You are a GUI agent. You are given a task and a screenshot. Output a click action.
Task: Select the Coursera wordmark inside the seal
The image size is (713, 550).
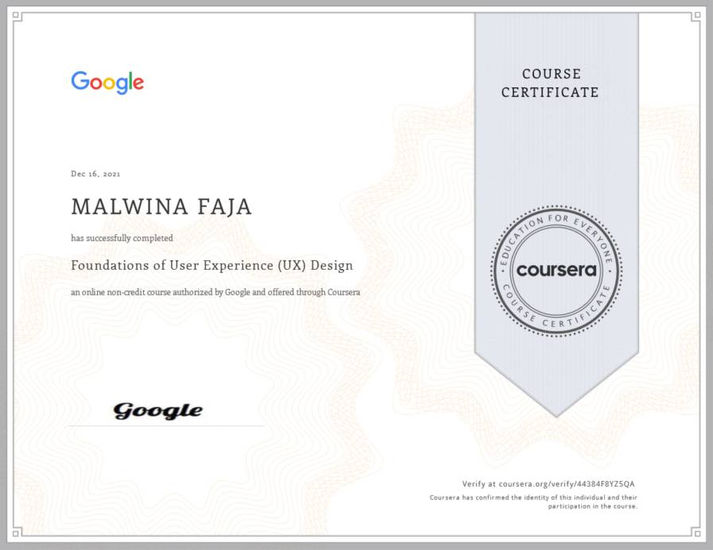556,270
